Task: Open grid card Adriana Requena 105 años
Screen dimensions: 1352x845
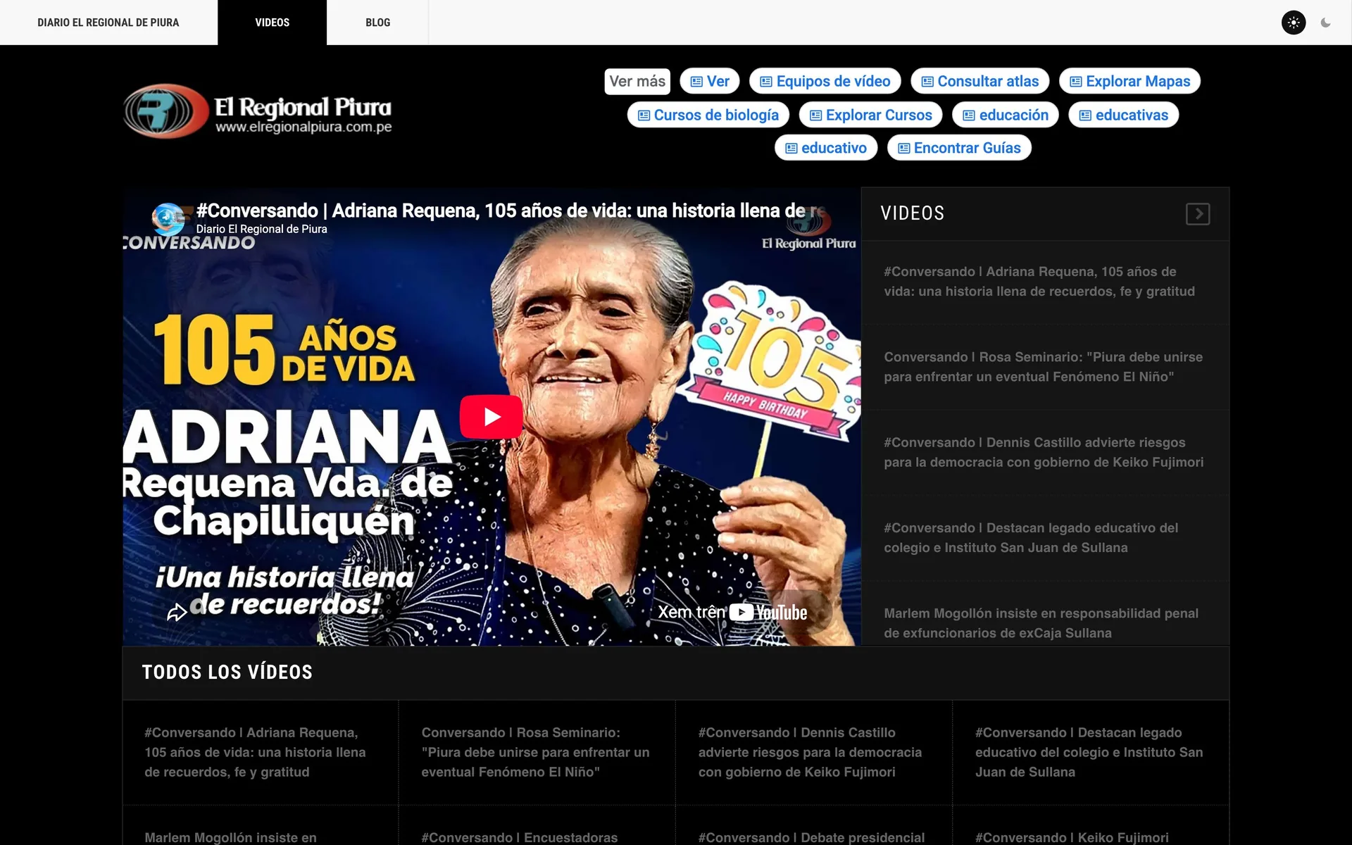Action: click(x=261, y=752)
